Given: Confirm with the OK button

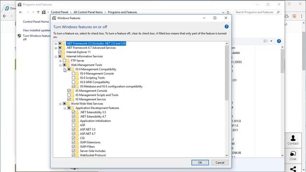Looking at the screenshot, I should 200,162.
